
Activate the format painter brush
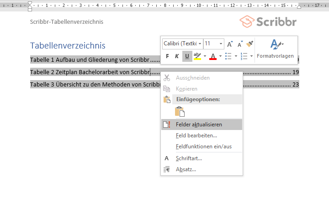tap(249, 44)
